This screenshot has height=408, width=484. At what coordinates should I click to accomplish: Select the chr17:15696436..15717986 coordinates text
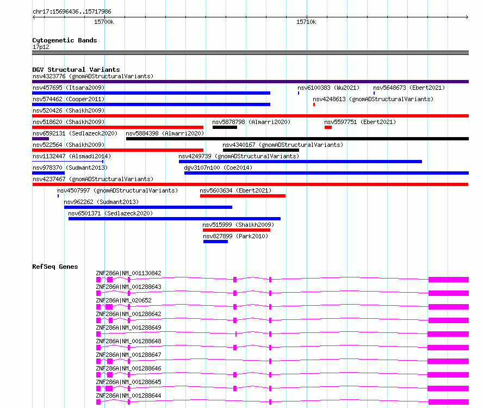72,12
